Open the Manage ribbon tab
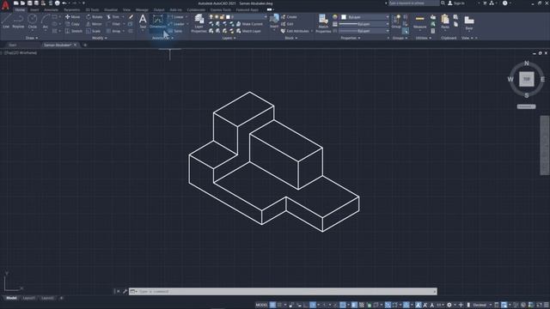The width and height of the screenshot is (550, 309). click(142, 9)
